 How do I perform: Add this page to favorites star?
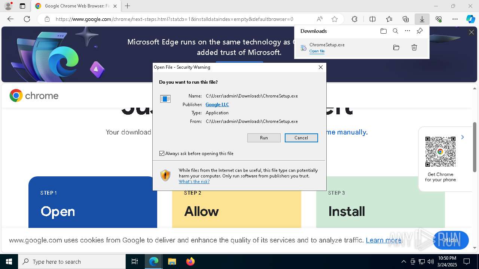[x=335, y=19]
